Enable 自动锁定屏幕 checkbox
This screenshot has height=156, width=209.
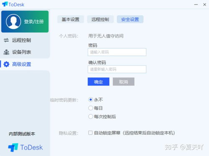(90, 133)
